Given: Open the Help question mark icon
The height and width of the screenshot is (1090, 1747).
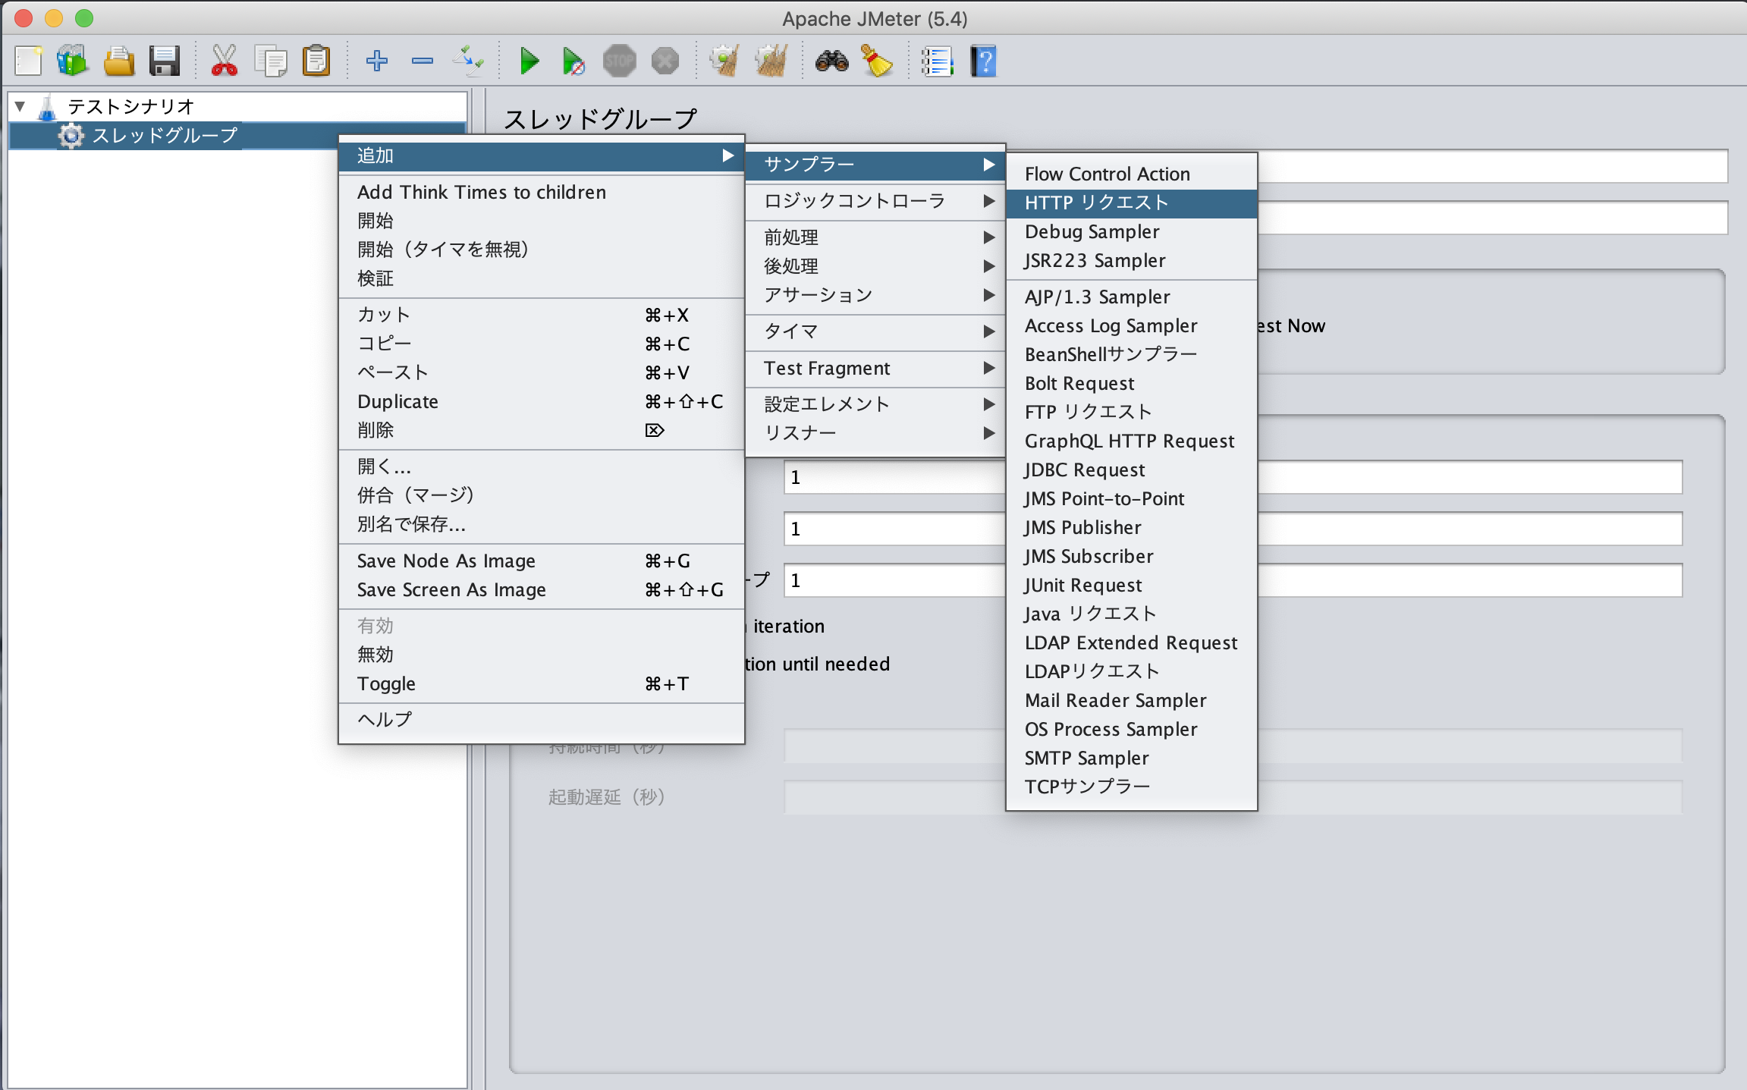Looking at the screenshot, I should coord(983,61).
